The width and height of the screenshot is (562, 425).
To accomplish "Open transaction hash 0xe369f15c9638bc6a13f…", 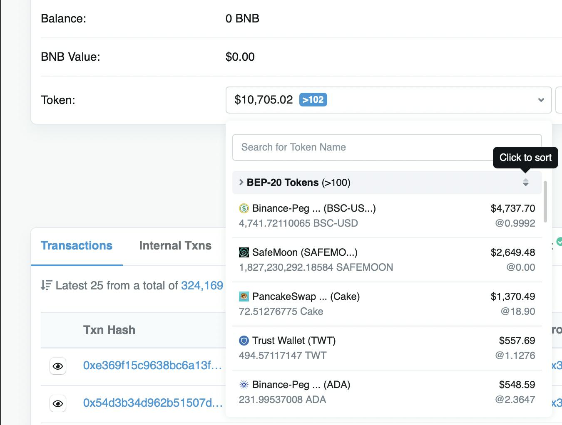I will point(152,366).
